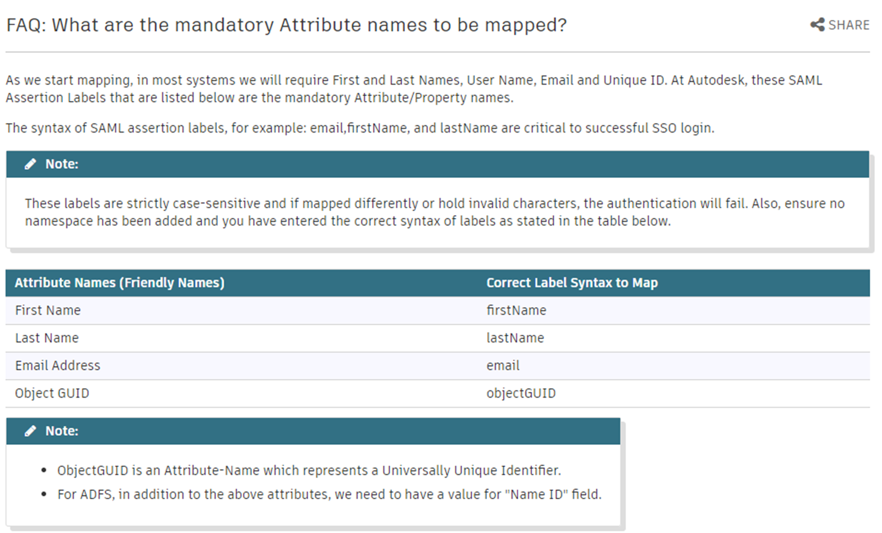Image resolution: width=882 pixels, height=533 pixels.
Task: Click the 'lastName' label syntax cell
Action: click(515, 338)
